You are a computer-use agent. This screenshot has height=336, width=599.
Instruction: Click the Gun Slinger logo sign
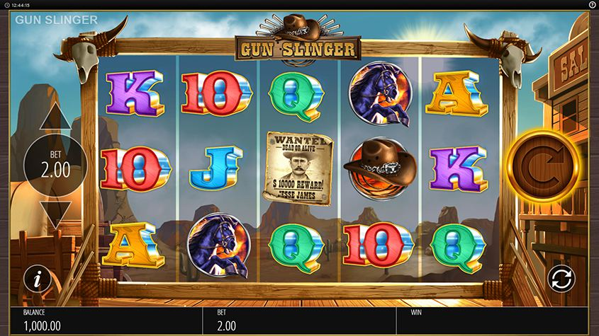pyautogui.click(x=298, y=50)
